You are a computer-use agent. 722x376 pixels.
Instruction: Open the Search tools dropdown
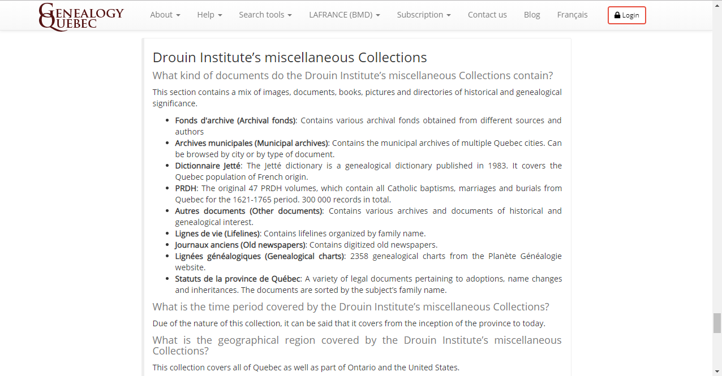[x=265, y=15]
